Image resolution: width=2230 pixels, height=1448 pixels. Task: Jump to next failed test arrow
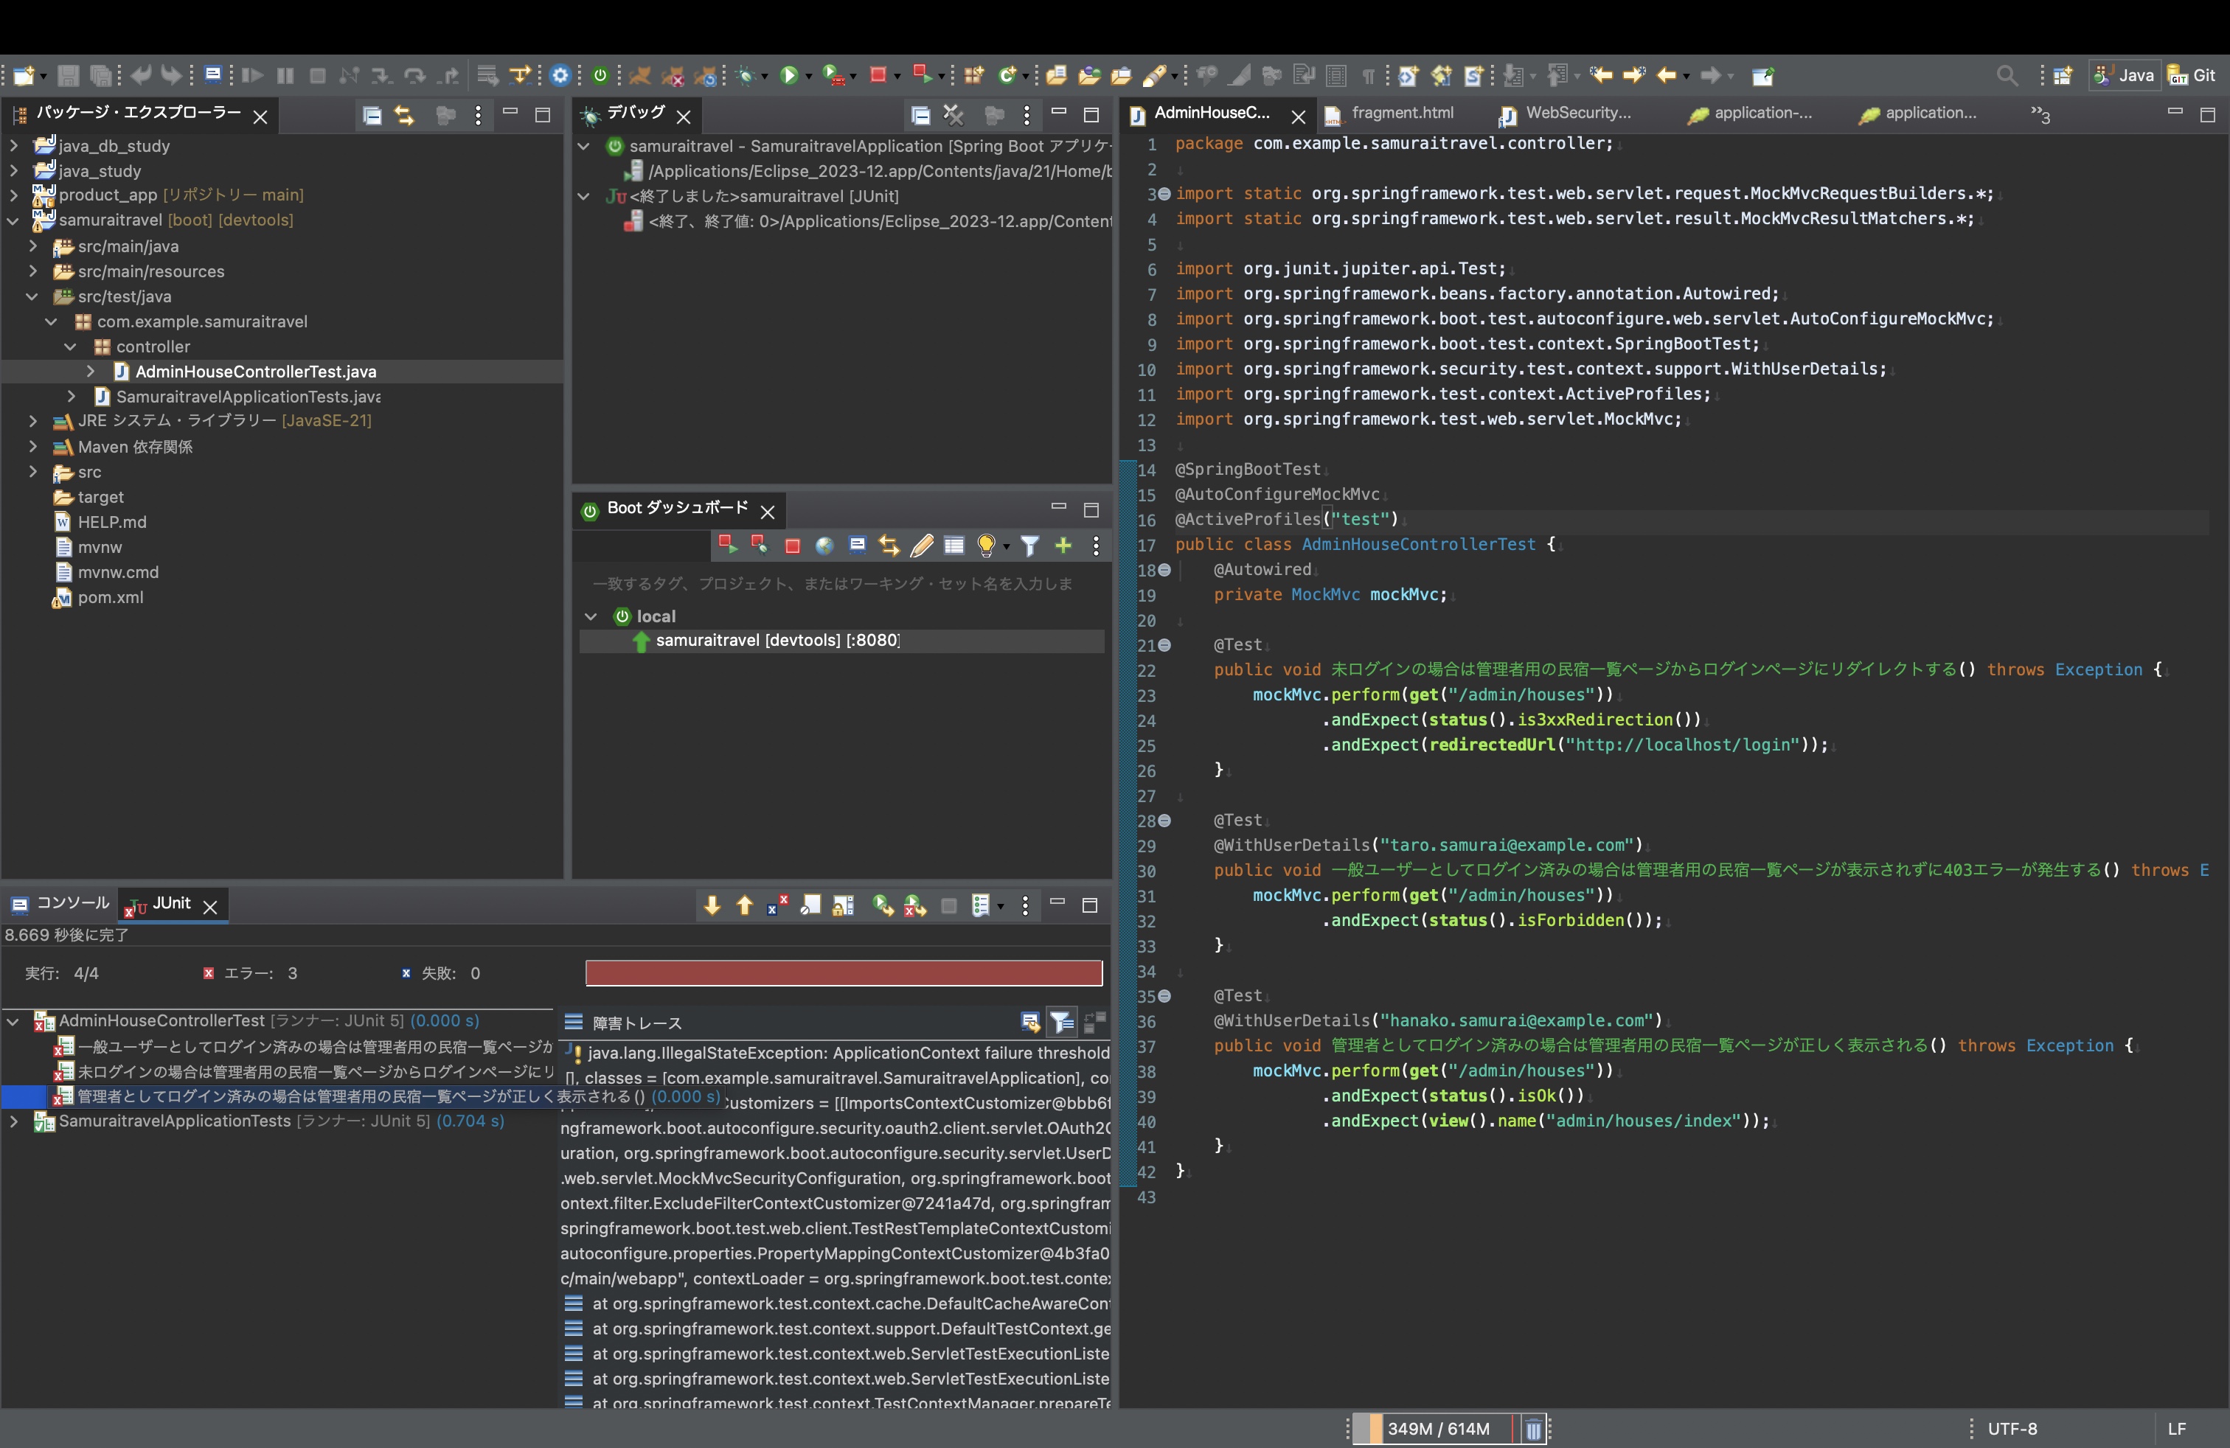(712, 905)
